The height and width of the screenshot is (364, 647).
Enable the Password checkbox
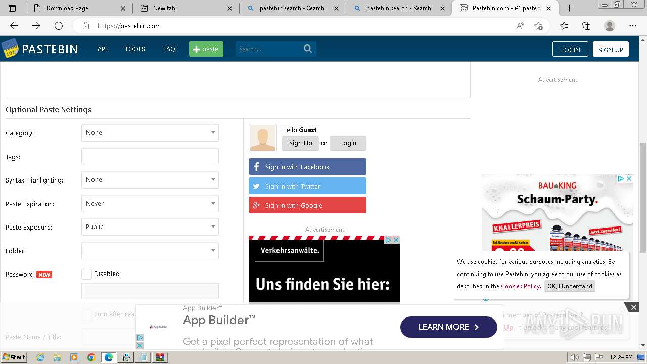point(87,274)
